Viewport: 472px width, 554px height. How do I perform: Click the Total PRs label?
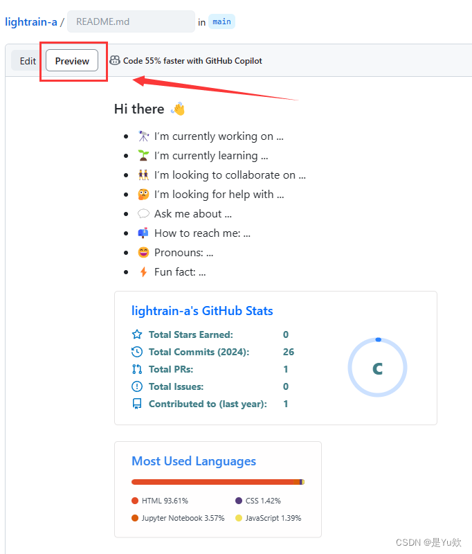(x=171, y=369)
